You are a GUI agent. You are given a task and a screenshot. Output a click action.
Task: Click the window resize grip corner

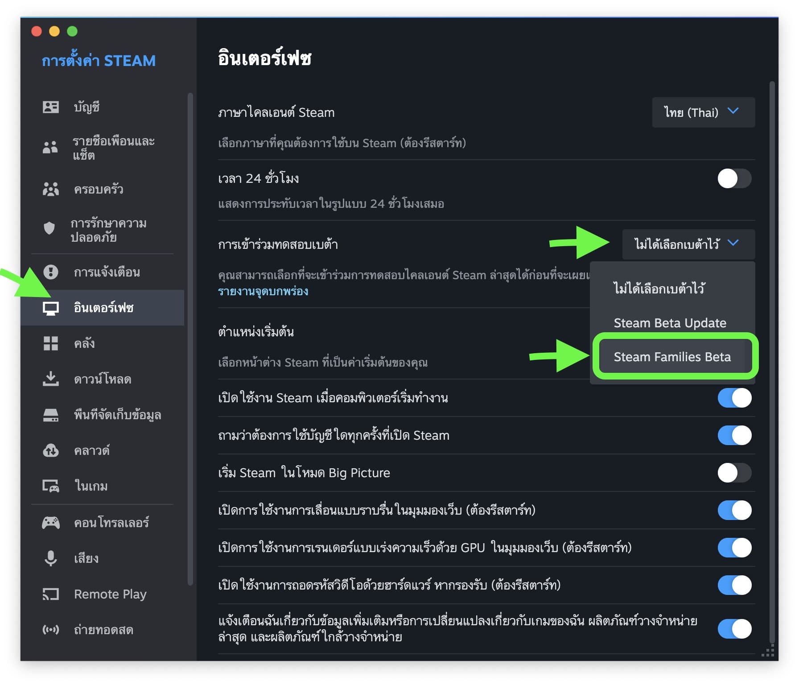click(768, 652)
